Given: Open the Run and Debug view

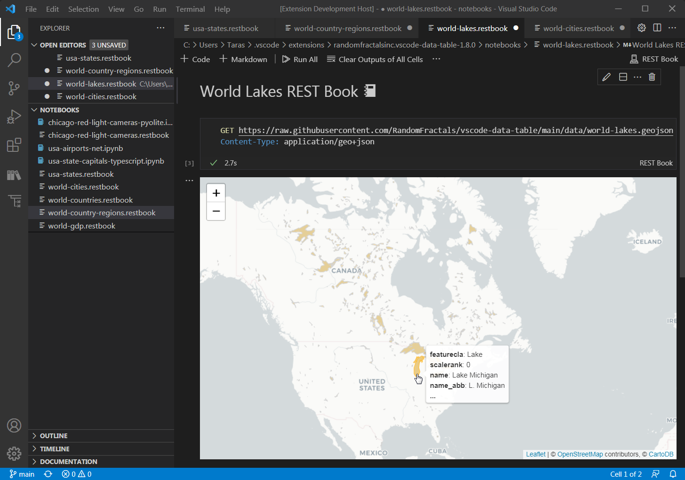Looking at the screenshot, I should 14,117.
